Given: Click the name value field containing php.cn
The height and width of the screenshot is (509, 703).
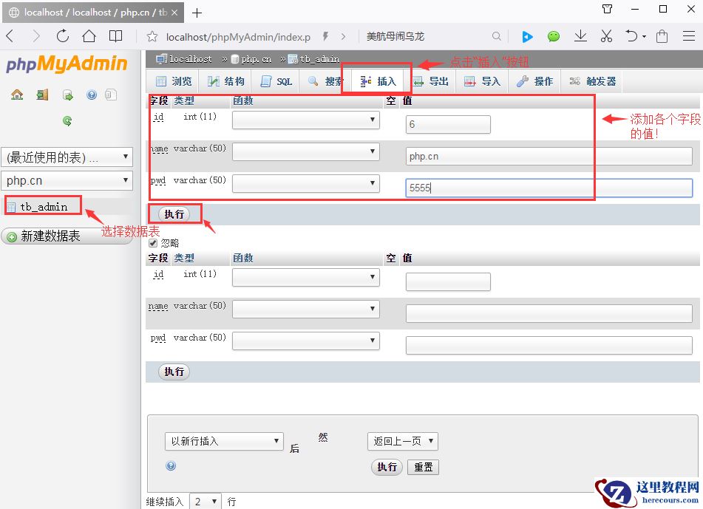Looking at the screenshot, I should click(x=549, y=156).
